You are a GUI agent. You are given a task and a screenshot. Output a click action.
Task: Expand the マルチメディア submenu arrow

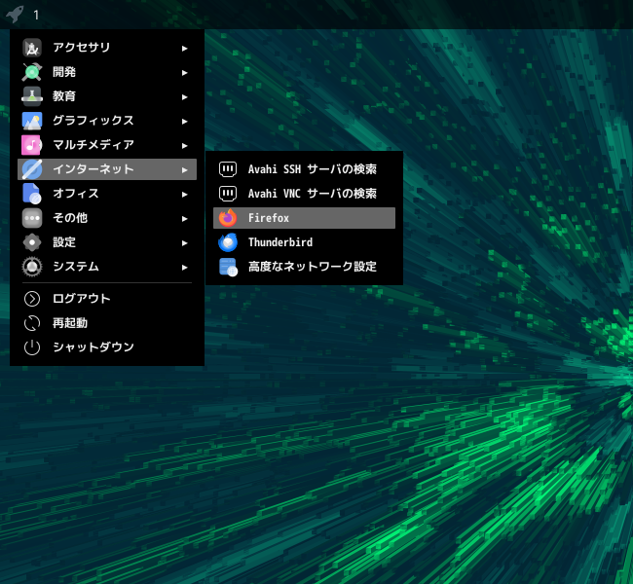(184, 145)
